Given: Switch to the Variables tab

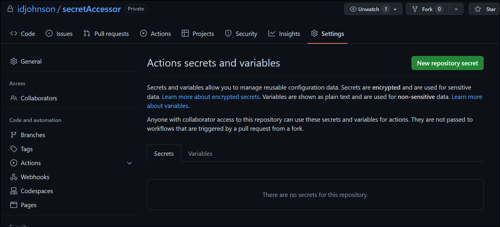Looking at the screenshot, I should (200, 153).
